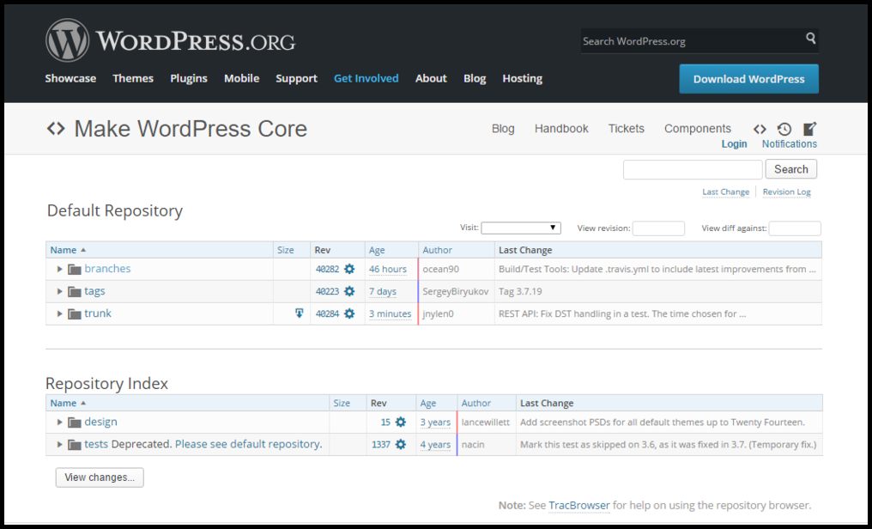Open the Handbook tab
The width and height of the screenshot is (872, 529).
point(561,129)
